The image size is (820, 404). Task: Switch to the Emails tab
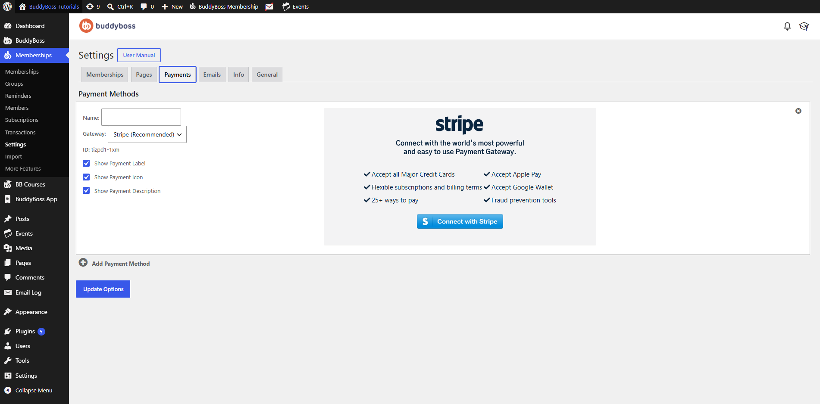[x=212, y=75]
